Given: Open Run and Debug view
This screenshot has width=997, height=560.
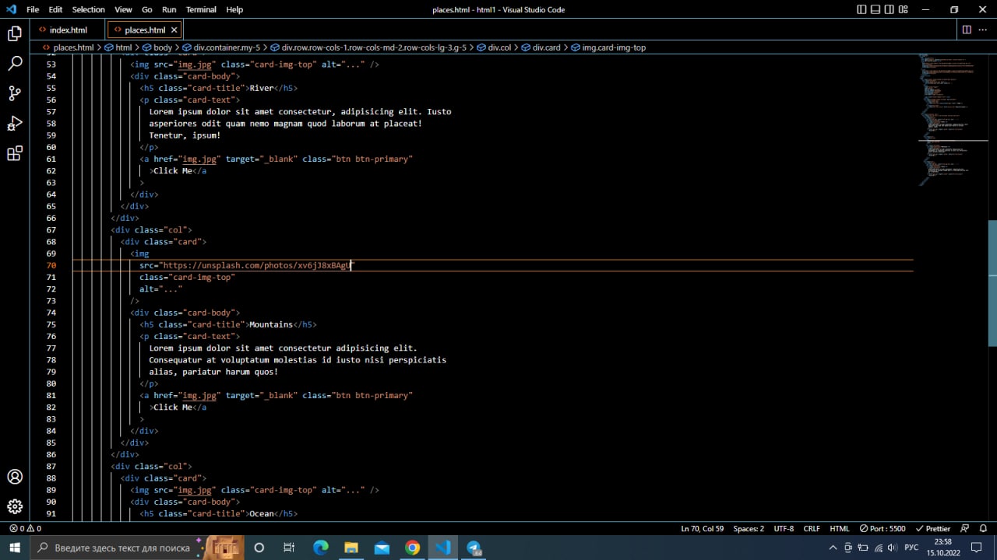Looking at the screenshot, I should pos(15,124).
